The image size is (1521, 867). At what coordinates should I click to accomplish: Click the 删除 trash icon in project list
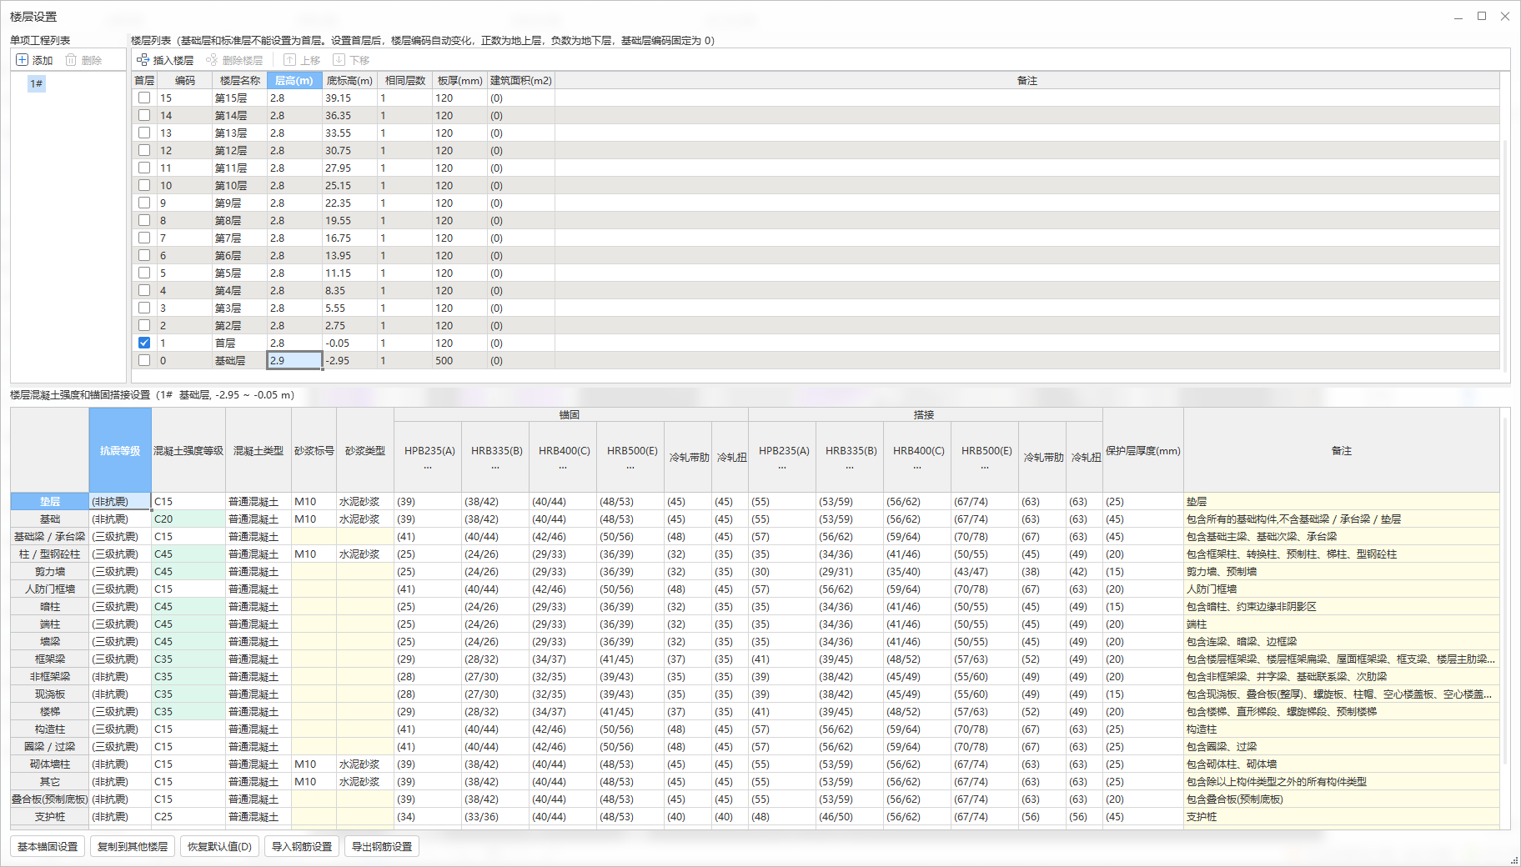(x=71, y=60)
